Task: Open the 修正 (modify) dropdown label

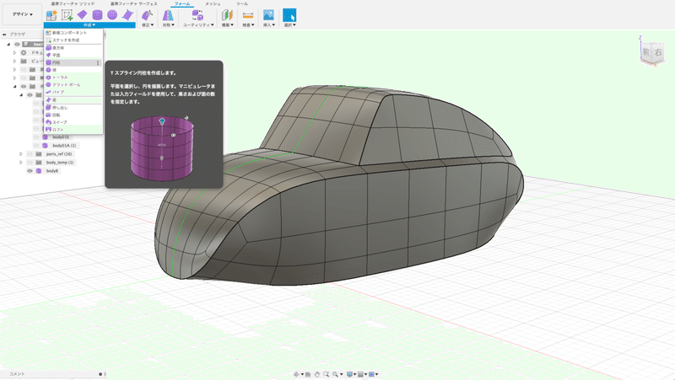Action: coord(148,25)
